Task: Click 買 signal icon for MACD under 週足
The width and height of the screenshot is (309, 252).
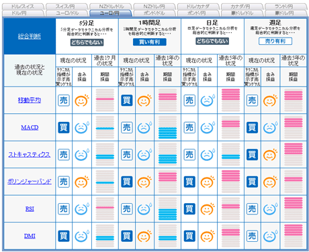Action: pos(252,127)
